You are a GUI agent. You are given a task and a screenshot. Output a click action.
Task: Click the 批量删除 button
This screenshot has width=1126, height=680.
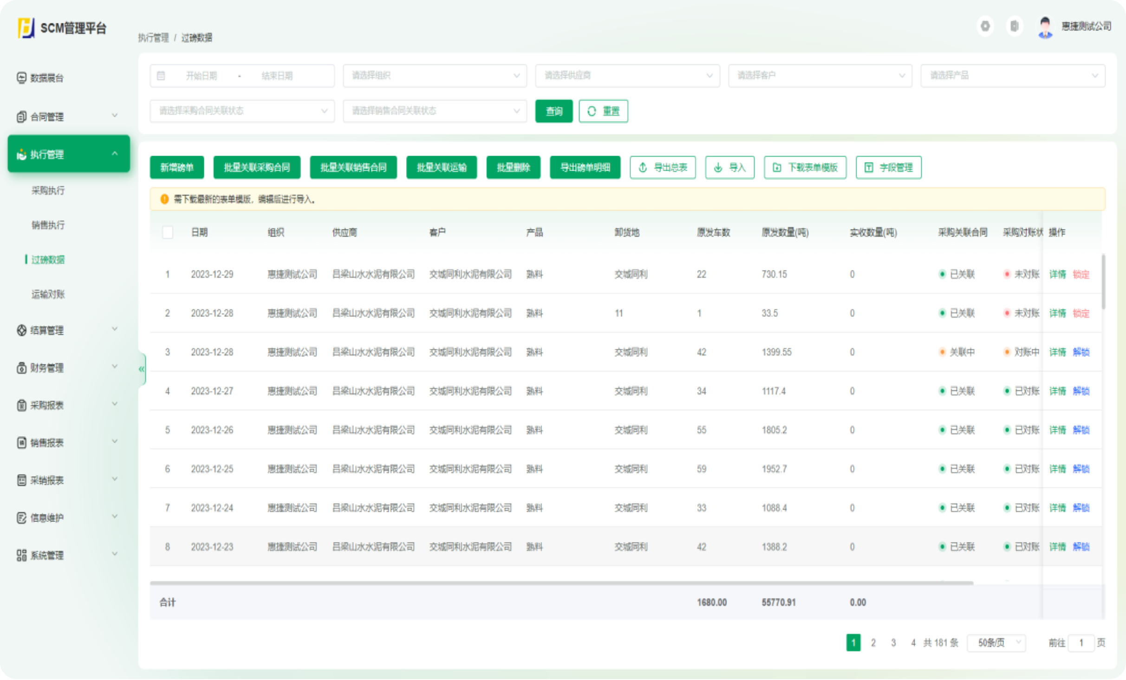tap(514, 168)
